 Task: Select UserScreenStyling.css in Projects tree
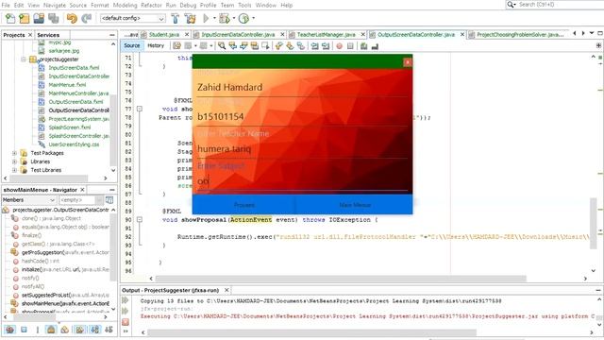tap(74, 144)
